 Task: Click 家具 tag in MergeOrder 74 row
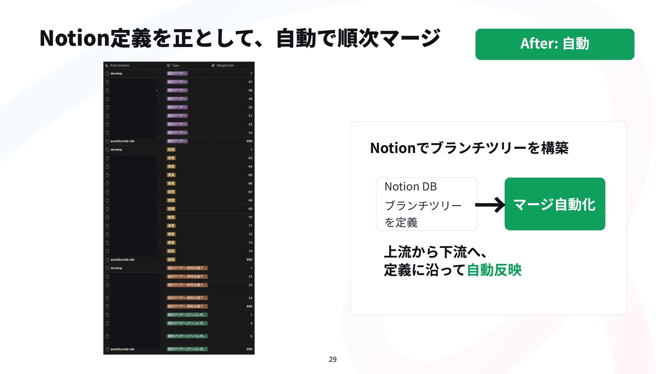[171, 251]
